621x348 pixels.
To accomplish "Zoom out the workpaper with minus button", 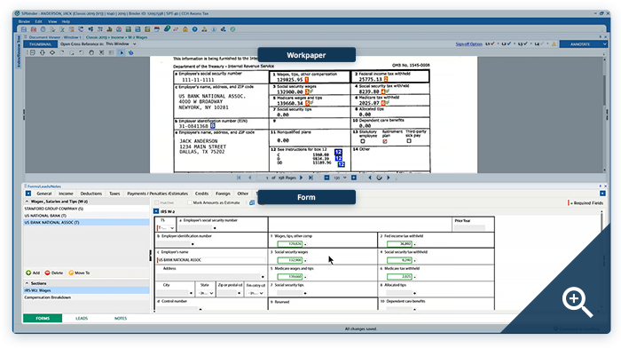I will pos(326,178).
